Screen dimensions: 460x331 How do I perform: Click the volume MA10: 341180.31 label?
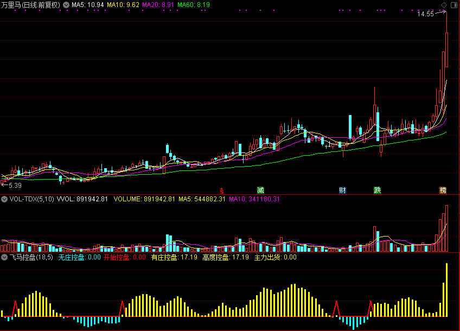(x=254, y=199)
